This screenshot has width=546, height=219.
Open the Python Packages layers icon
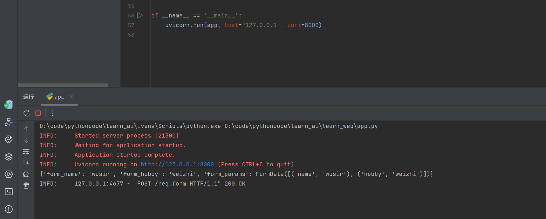pos(9,157)
